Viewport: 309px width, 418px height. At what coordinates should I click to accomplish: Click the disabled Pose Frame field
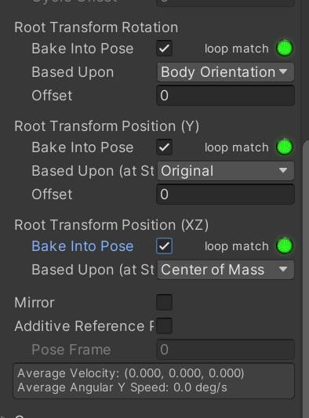[226, 350]
